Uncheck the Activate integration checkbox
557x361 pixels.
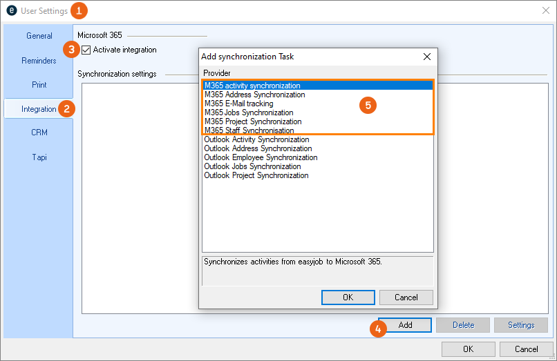coord(86,50)
